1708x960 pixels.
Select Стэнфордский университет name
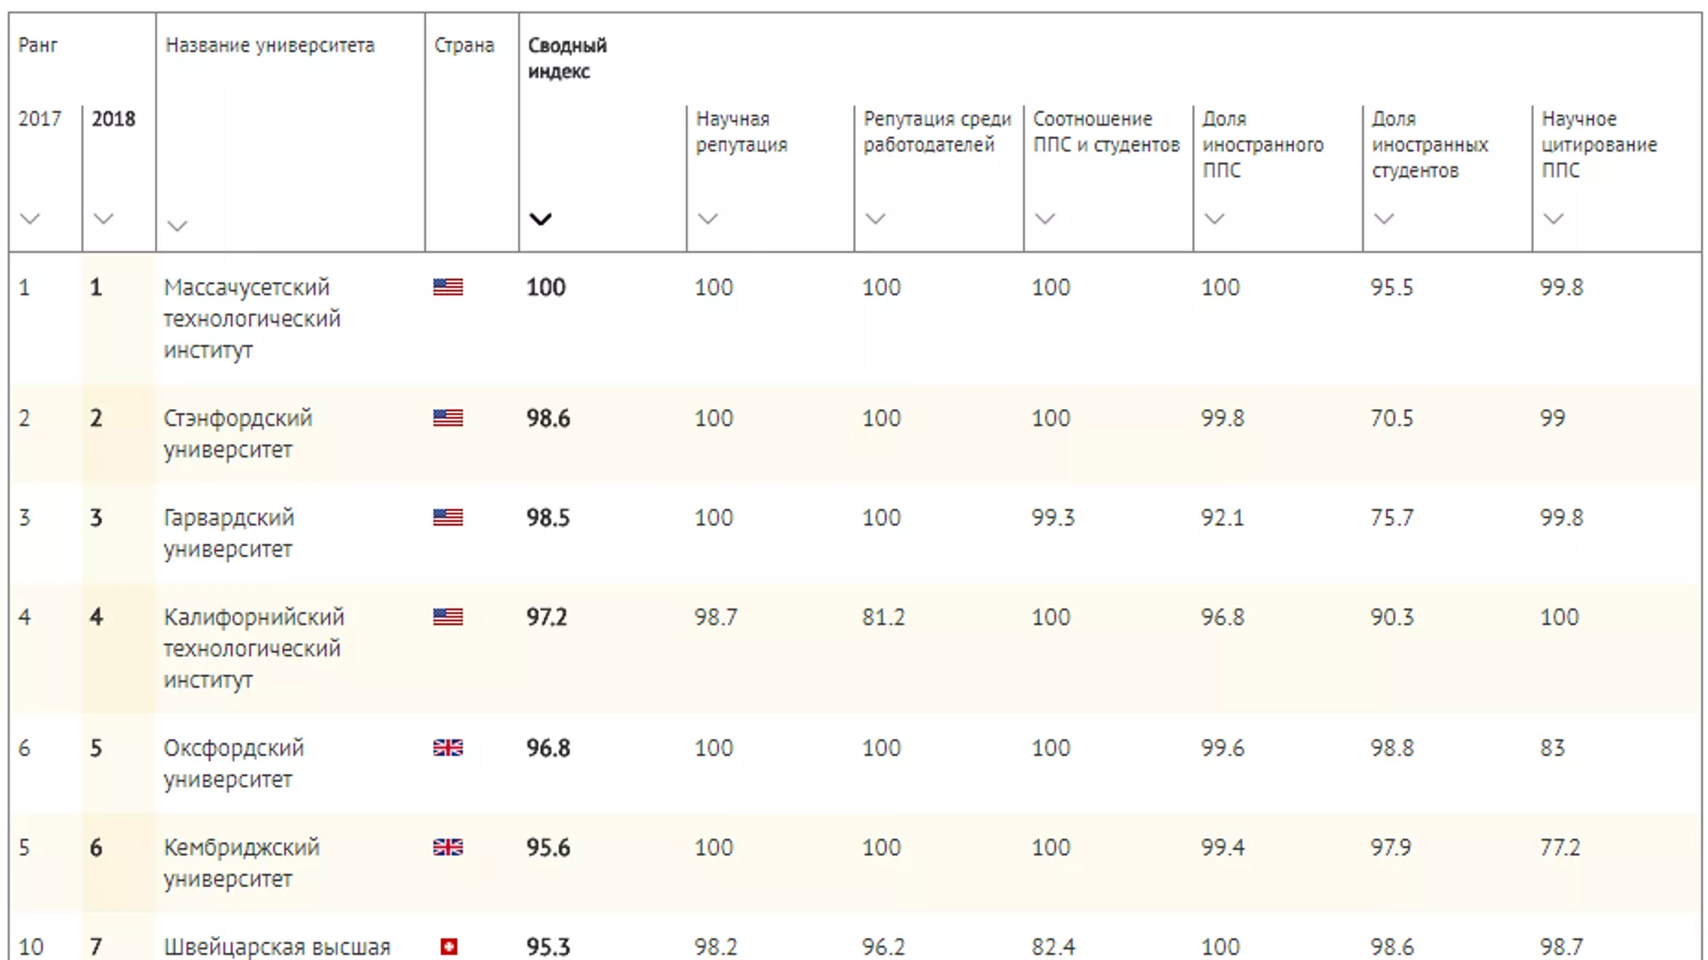click(x=238, y=434)
